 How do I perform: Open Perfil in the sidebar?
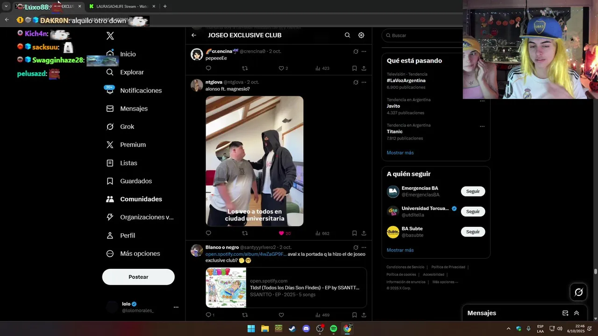click(x=121, y=236)
